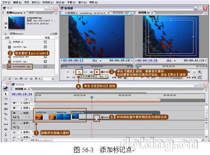The height and width of the screenshot is (155, 210).
Task: Step back one frame in source monitor
Action: click(x=91, y=72)
